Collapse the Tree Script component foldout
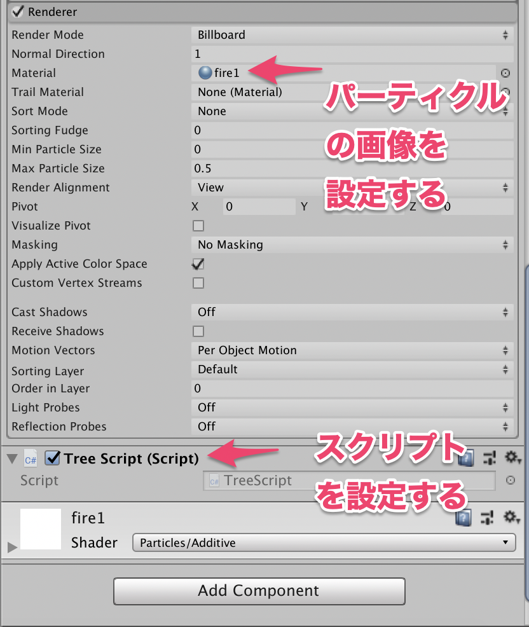The image size is (529, 627). (12, 458)
